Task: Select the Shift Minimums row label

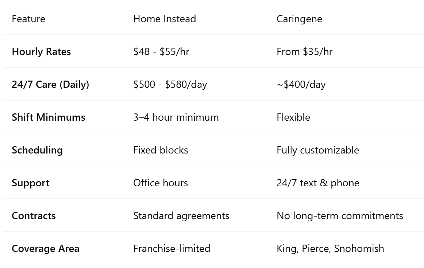Action: click(x=49, y=117)
